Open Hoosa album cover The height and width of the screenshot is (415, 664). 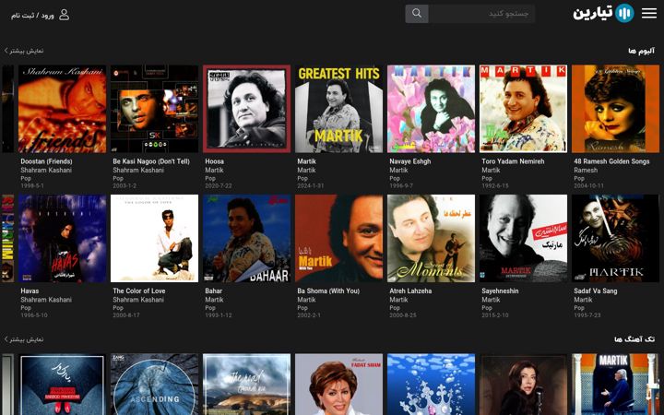click(247, 109)
